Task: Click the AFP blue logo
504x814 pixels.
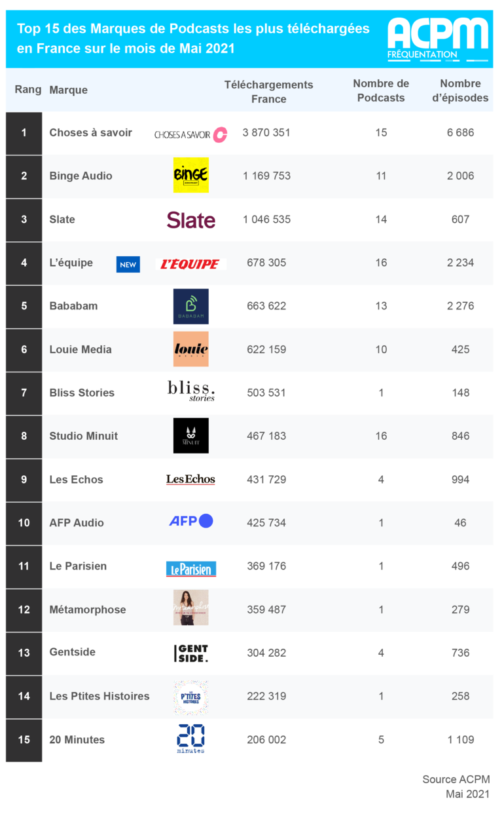Action: pos(191,521)
